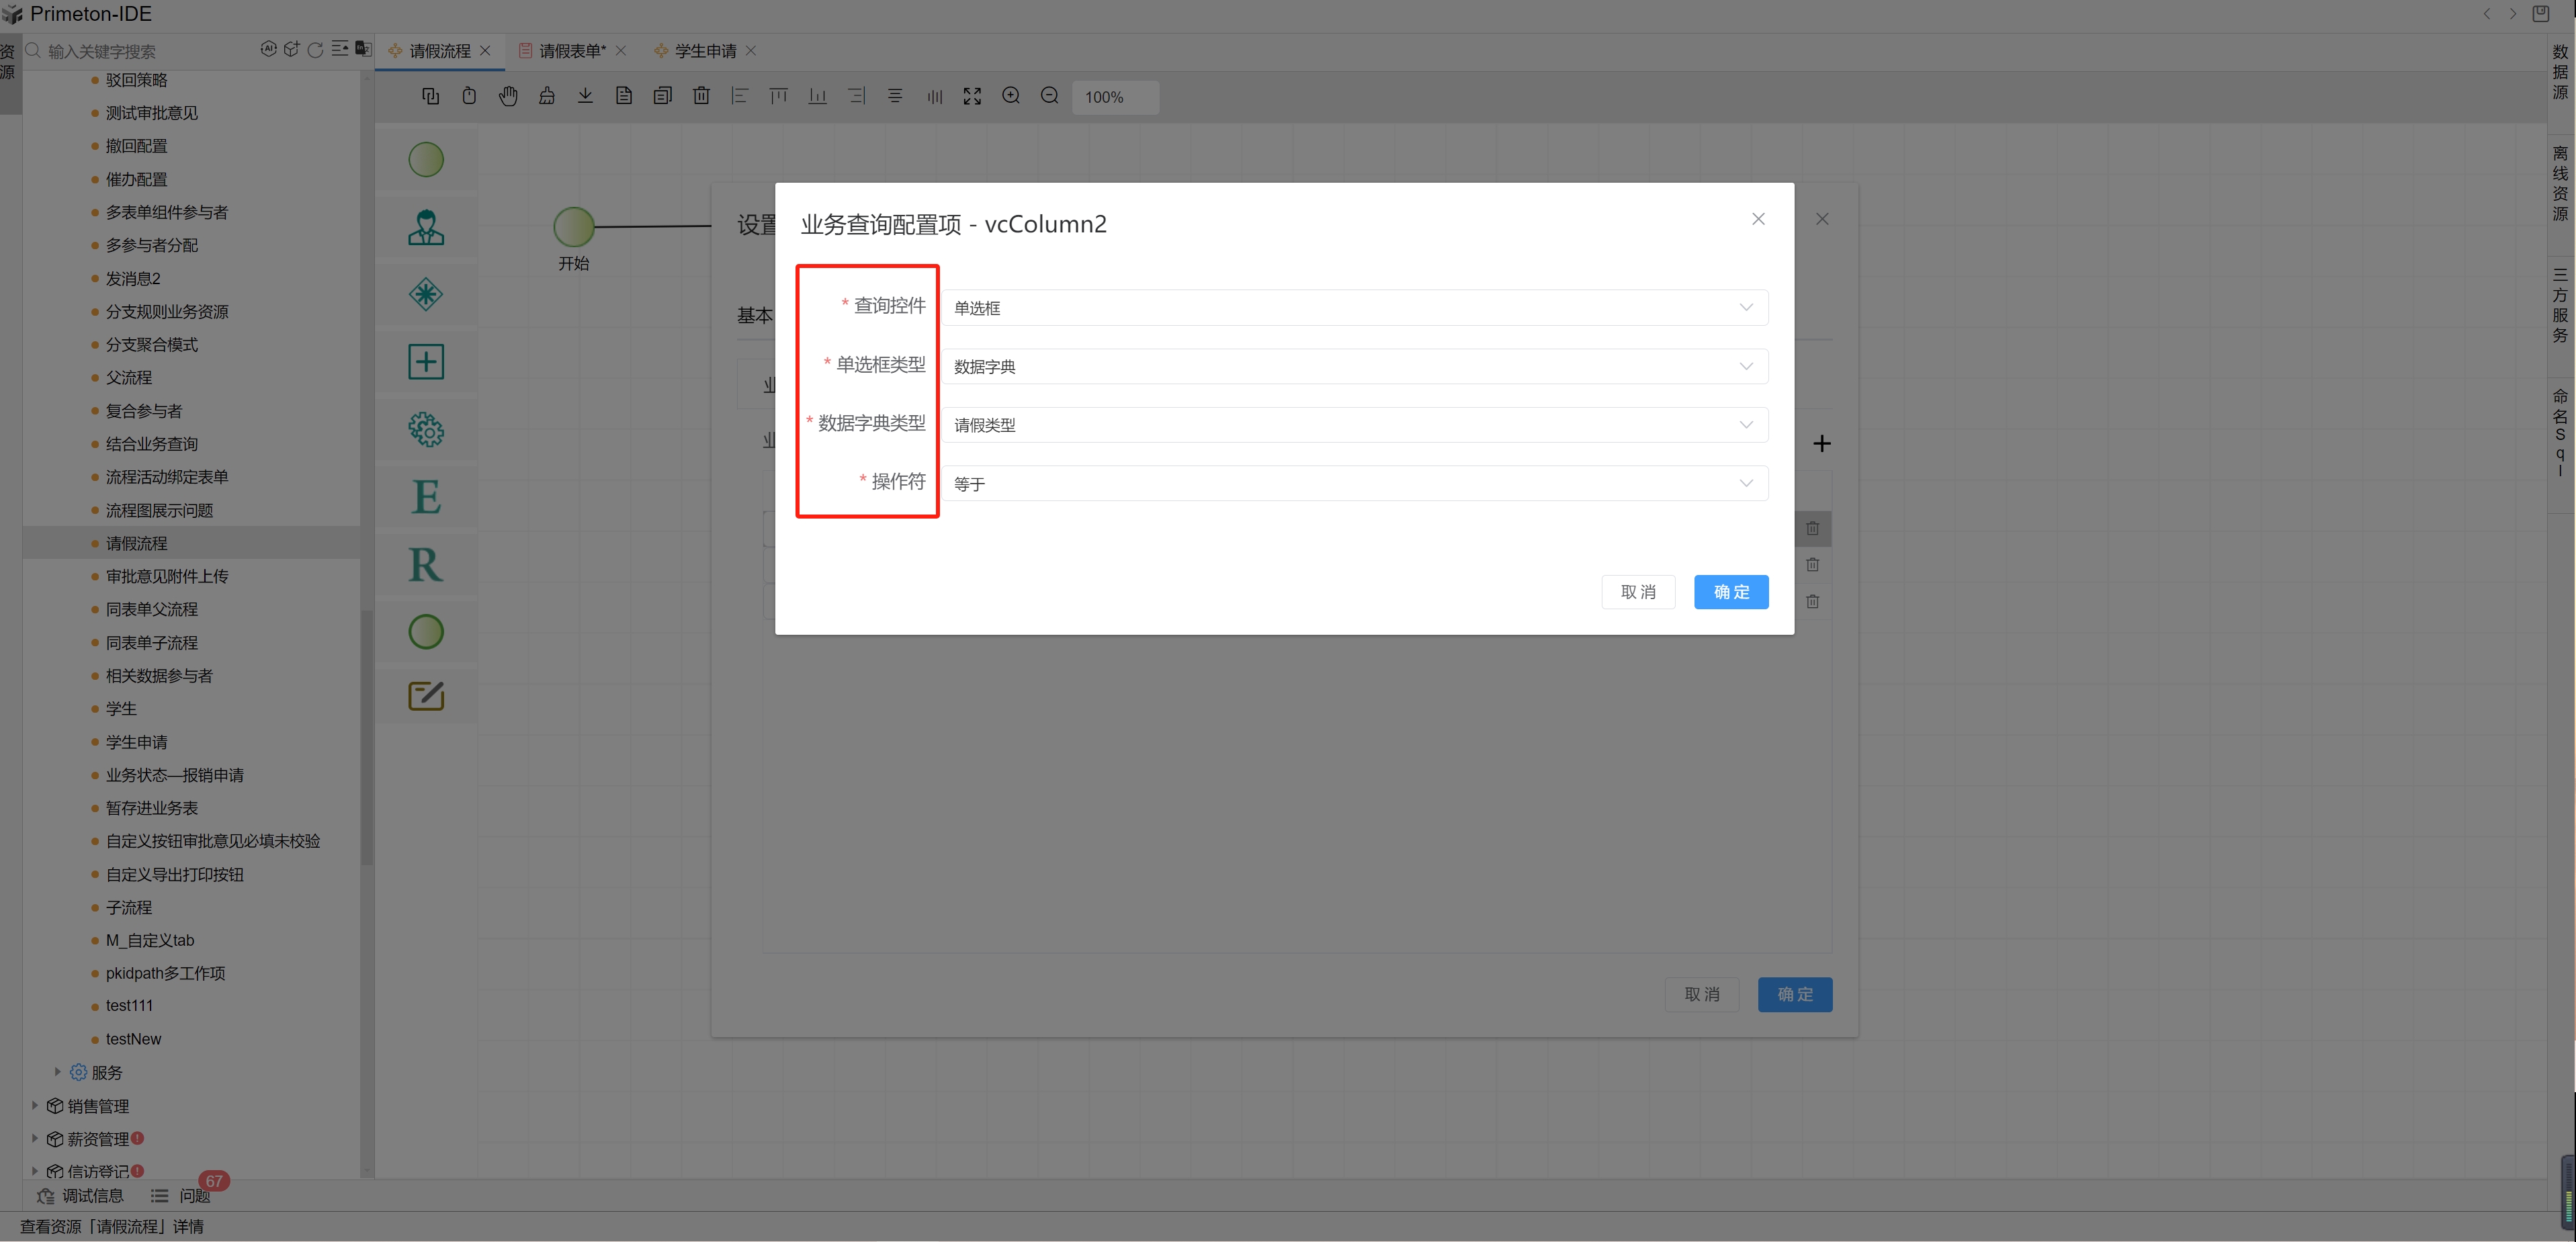Screen dimensions: 2576x1242
Task: Click the zoom in magnifier icon
Action: [1011, 96]
